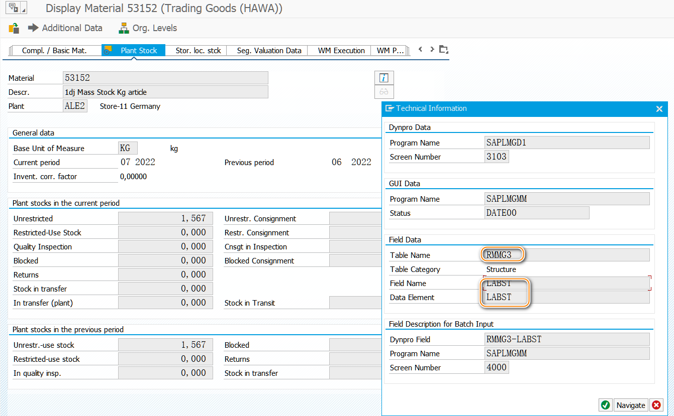Click the Current period value 07 2022
Viewport: 674px width, 416px height.
(138, 162)
